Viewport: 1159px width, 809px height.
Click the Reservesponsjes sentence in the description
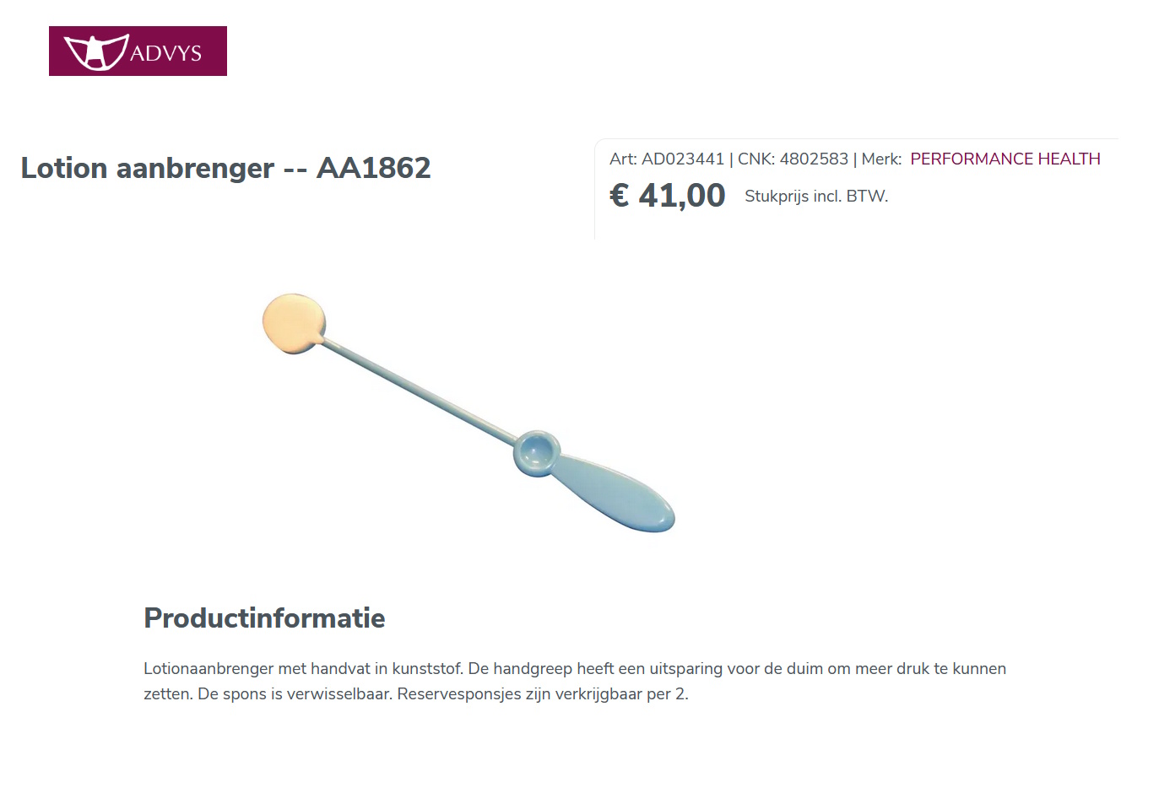click(542, 694)
